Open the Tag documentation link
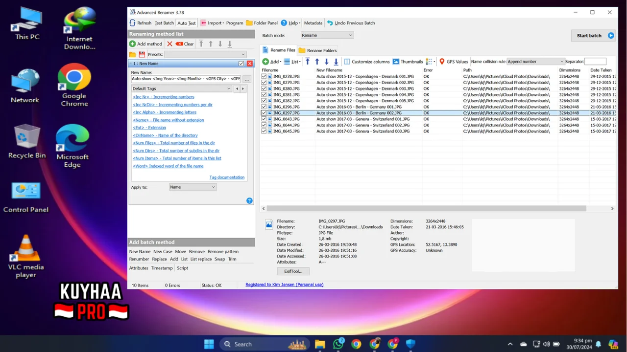Viewport: 627px width, 352px height. click(227, 177)
